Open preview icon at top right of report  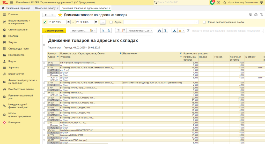point(261,15)
